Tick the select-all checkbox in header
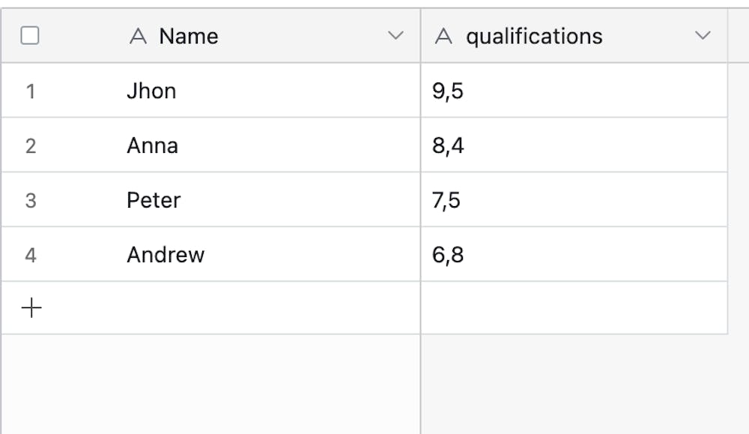 pyautogui.click(x=30, y=36)
